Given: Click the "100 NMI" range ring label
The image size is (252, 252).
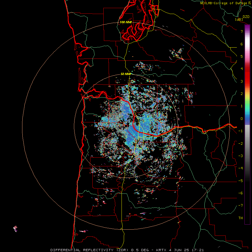Looking at the screenshot, I should point(126,22).
